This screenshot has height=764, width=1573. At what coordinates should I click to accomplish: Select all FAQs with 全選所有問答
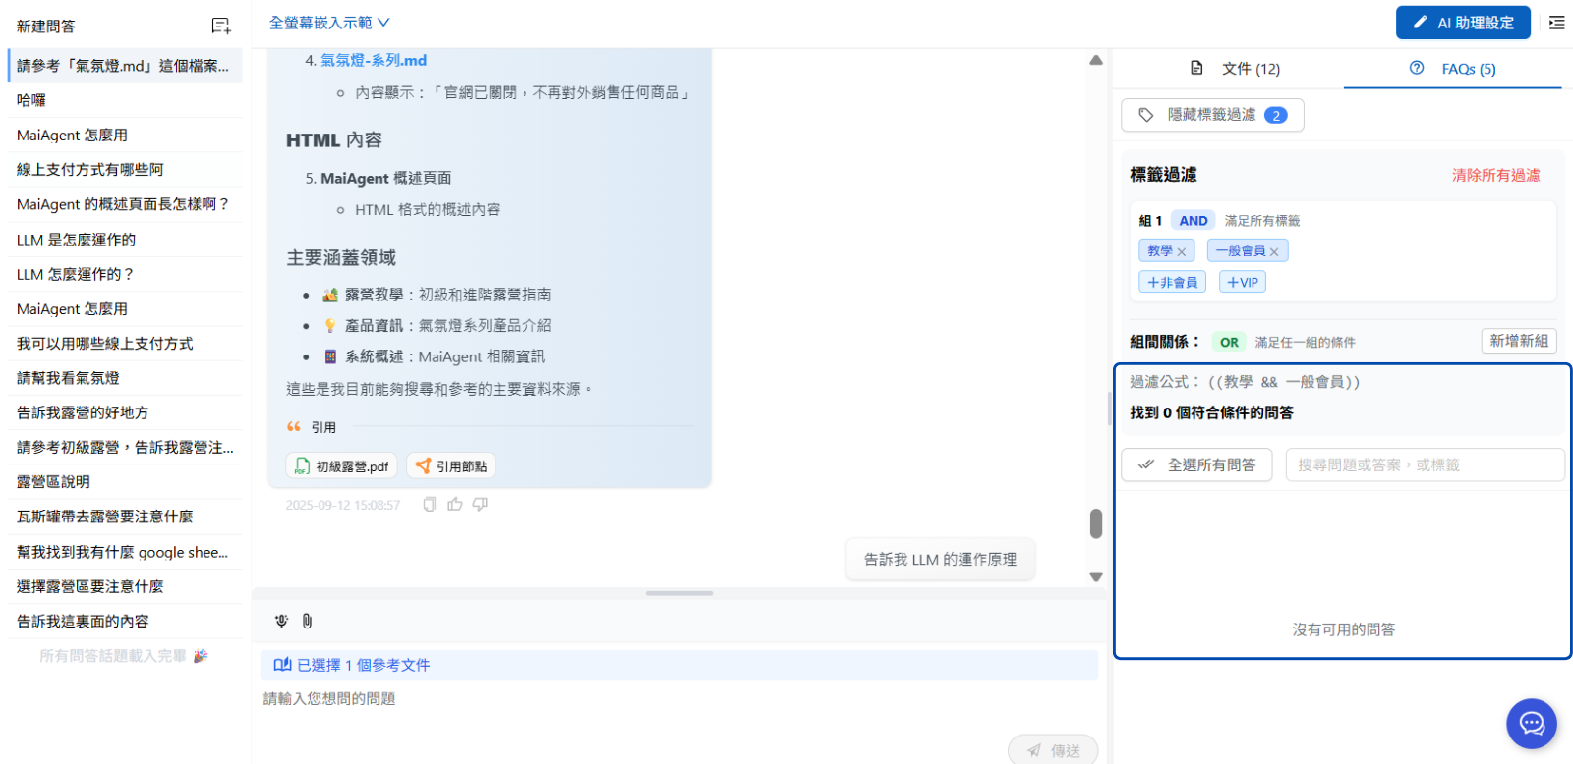(x=1196, y=464)
